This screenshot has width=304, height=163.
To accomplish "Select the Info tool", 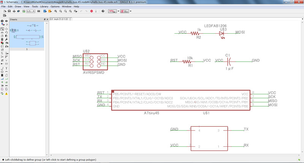I will coord(2,21).
